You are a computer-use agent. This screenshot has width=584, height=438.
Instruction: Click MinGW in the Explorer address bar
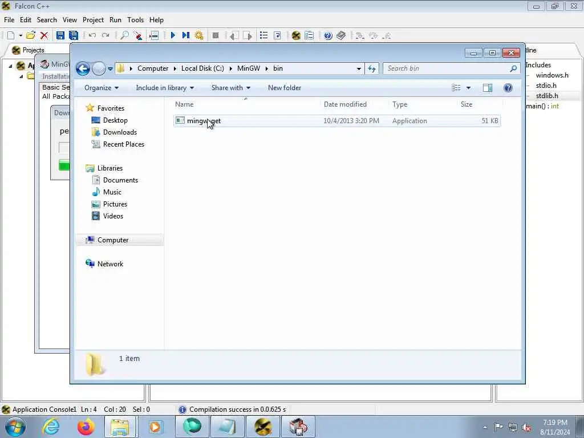(x=249, y=68)
